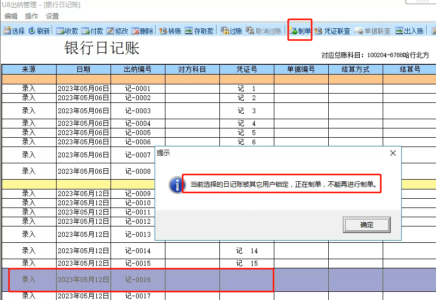Click the 出纳编号 column header
Image resolution: width=436 pixels, height=300 pixels.
(x=138, y=69)
